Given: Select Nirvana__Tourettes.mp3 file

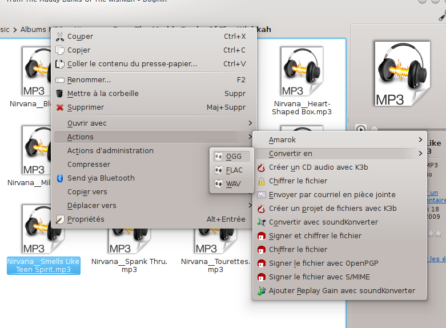Looking at the screenshot, I should pyautogui.click(x=215, y=250).
